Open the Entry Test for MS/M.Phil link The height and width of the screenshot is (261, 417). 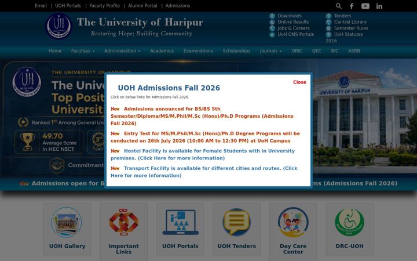point(205,137)
